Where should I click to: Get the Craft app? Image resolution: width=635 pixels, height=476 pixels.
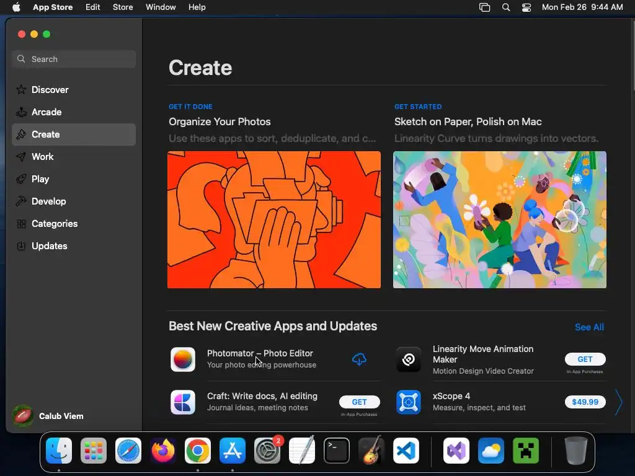pos(359,402)
